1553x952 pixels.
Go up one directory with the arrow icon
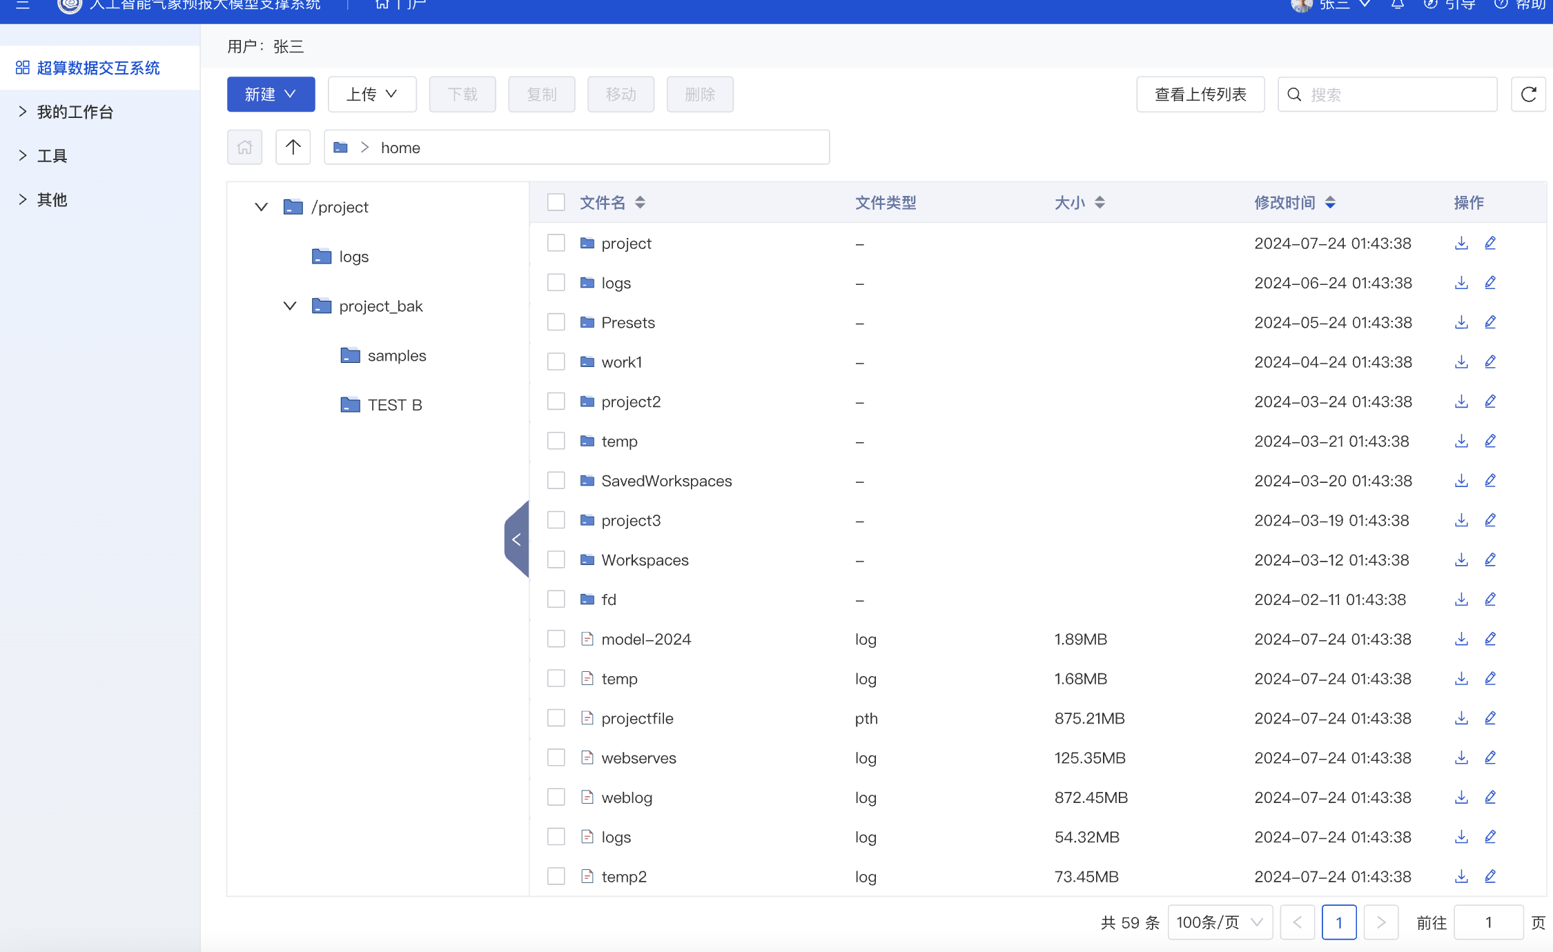tap(293, 147)
